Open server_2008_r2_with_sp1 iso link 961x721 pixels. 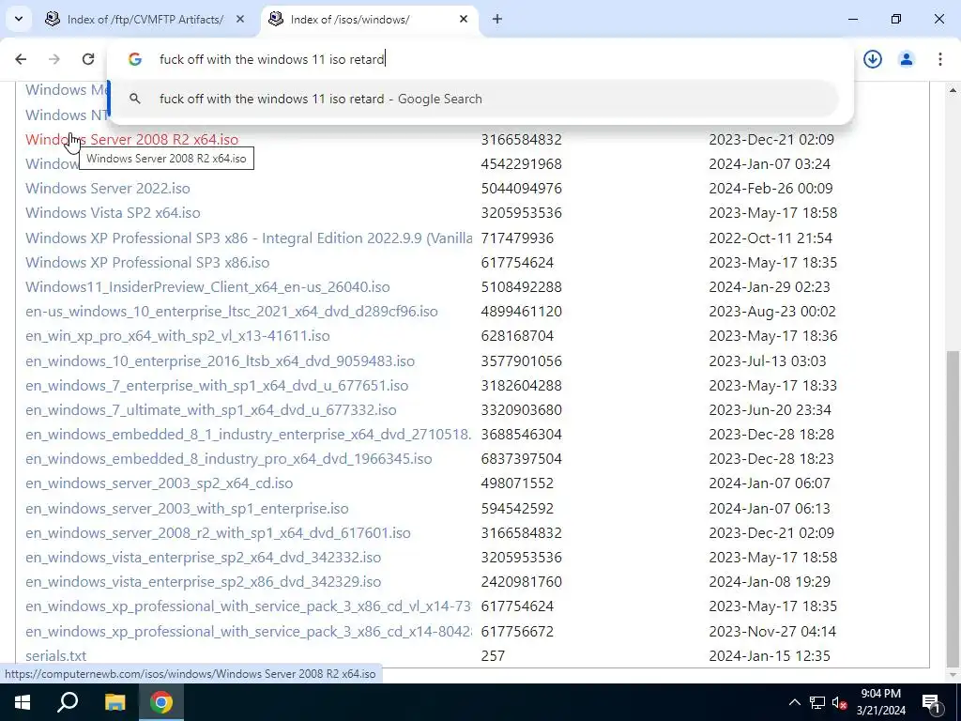218,533
